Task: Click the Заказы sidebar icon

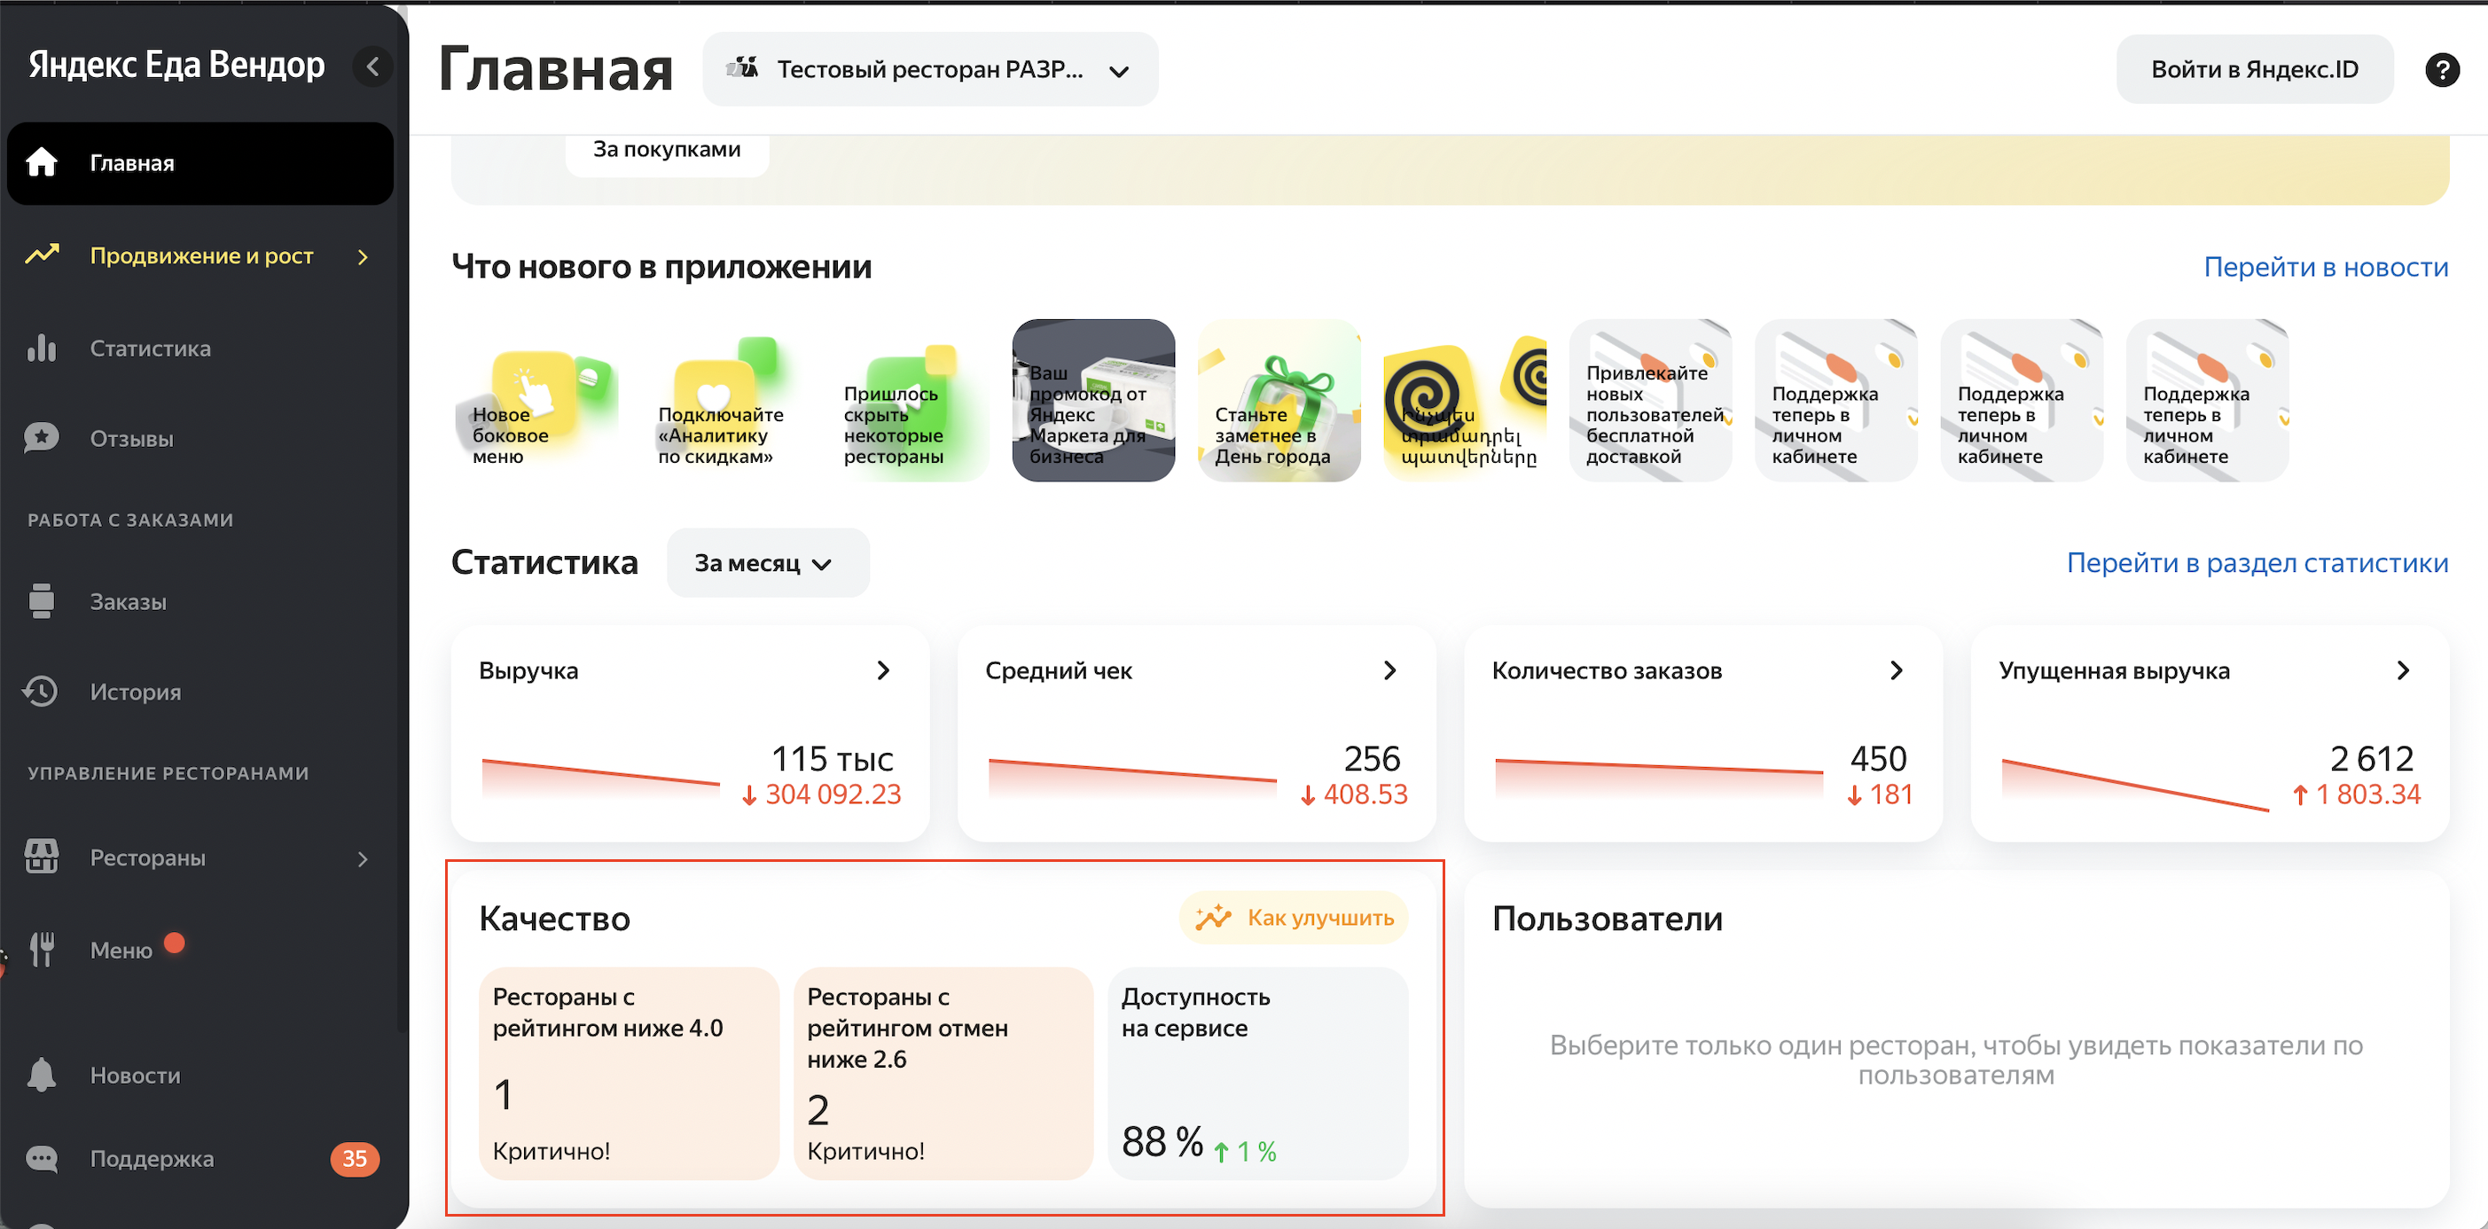Action: coord(42,601)
